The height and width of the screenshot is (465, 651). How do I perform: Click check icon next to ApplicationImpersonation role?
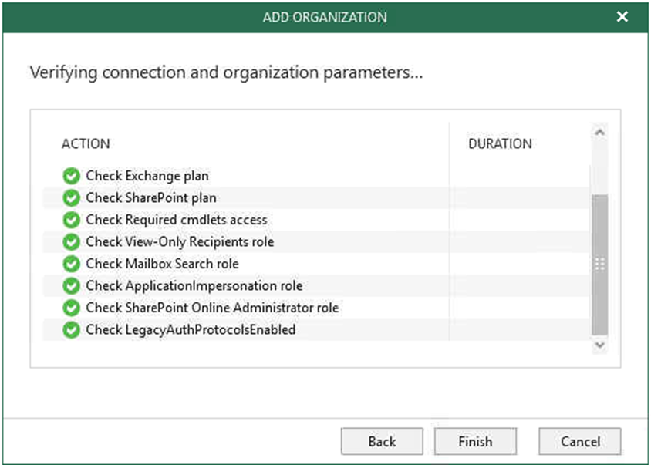(x=72, y=286)
